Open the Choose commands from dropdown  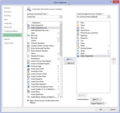point(61,17)
